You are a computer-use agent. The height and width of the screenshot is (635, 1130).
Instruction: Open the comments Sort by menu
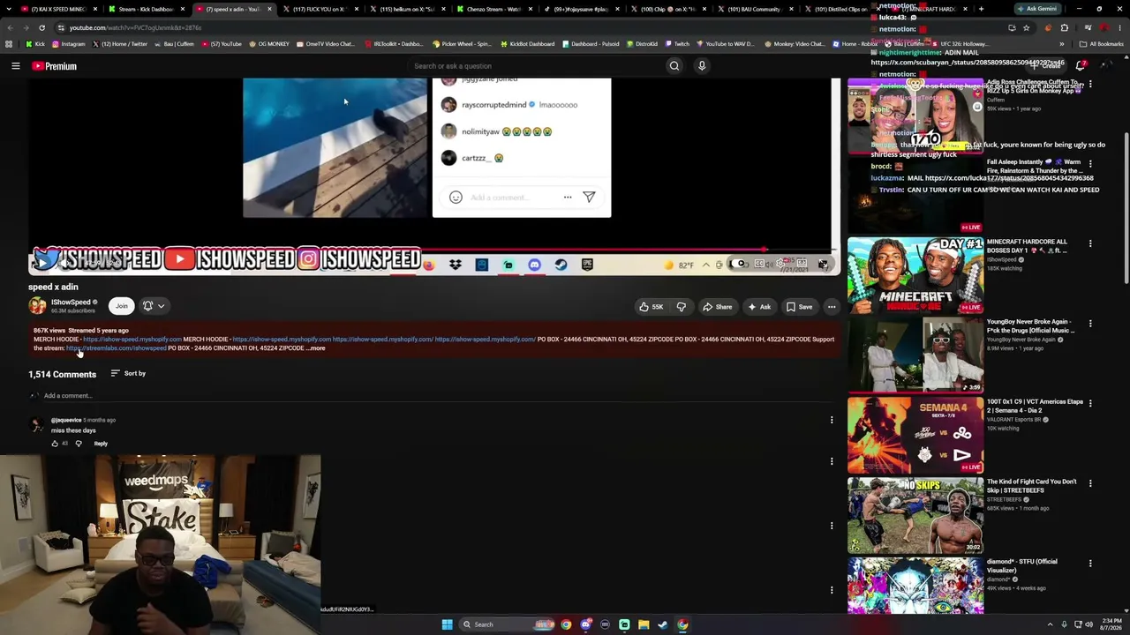click(x=128, y=374)
